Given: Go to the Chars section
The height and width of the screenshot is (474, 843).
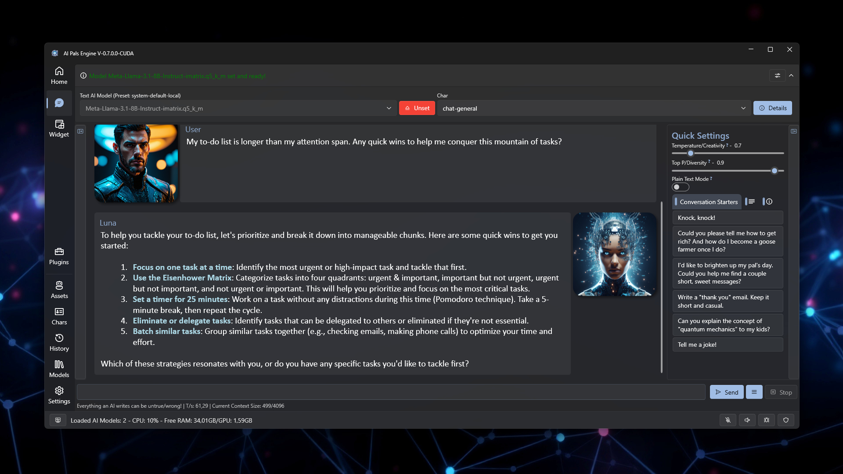Looking at the screenshot, I should [59, 316].
